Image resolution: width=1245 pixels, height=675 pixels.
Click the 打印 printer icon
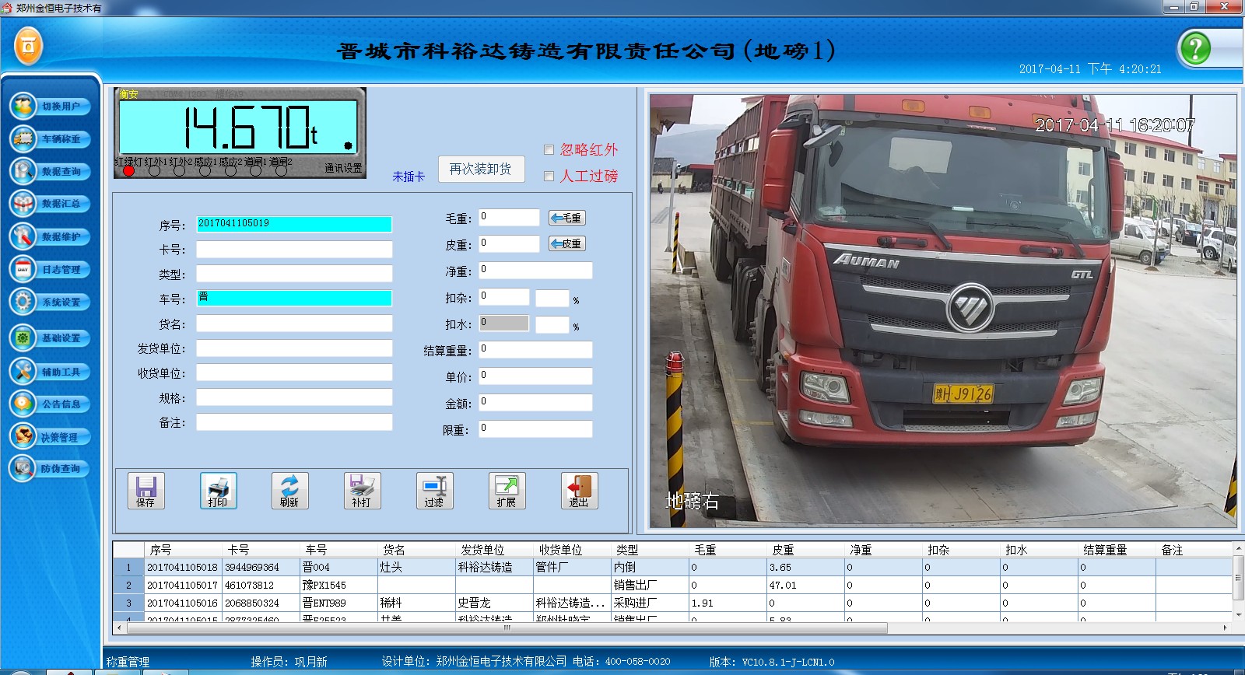218,491
